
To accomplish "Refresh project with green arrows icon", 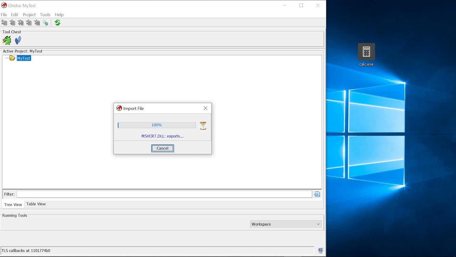I will pyautogui.click(x=57, y=23).
